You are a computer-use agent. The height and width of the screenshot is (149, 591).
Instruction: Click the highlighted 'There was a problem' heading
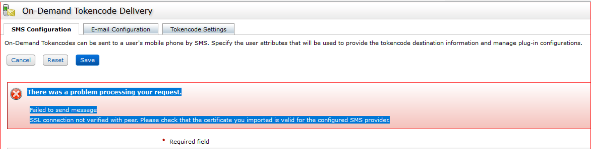pyautogui.click(x=104, y=92)
